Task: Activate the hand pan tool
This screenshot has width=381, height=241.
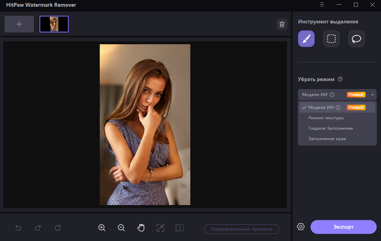Action: point(141,228)
